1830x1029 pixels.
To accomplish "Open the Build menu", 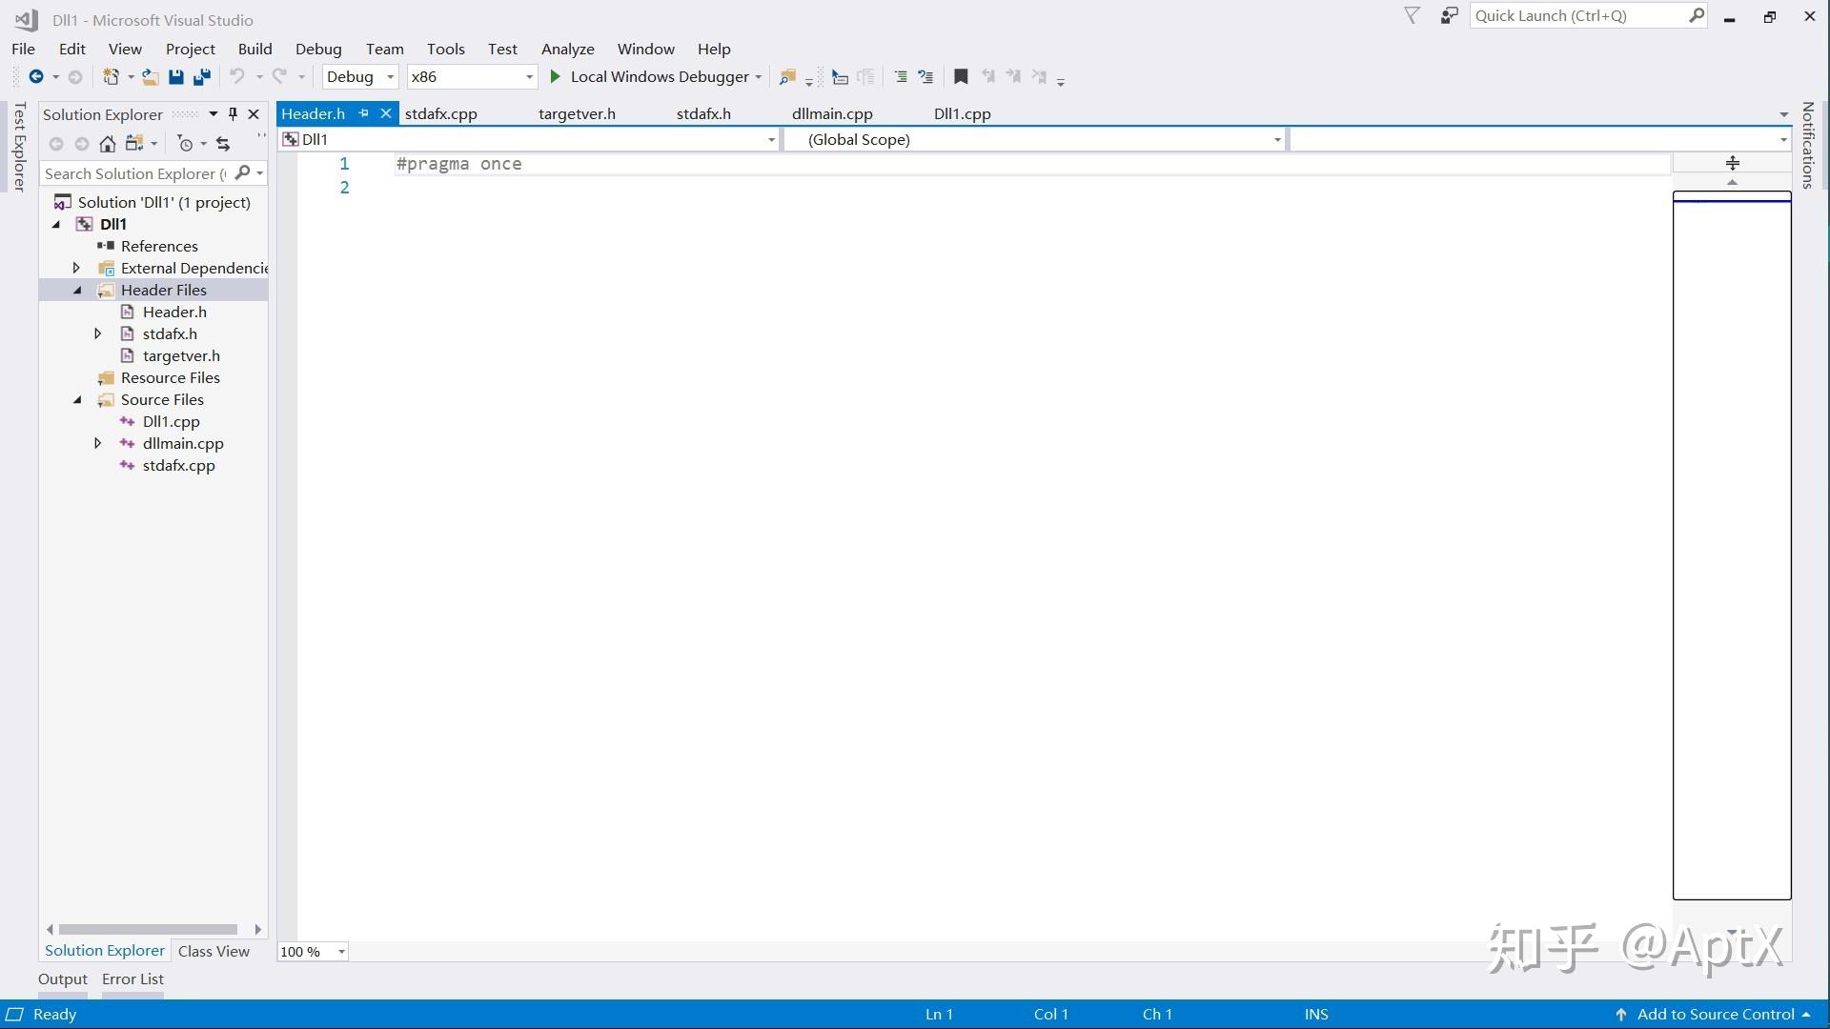I will pyautogui.click(x=254, y=49).
